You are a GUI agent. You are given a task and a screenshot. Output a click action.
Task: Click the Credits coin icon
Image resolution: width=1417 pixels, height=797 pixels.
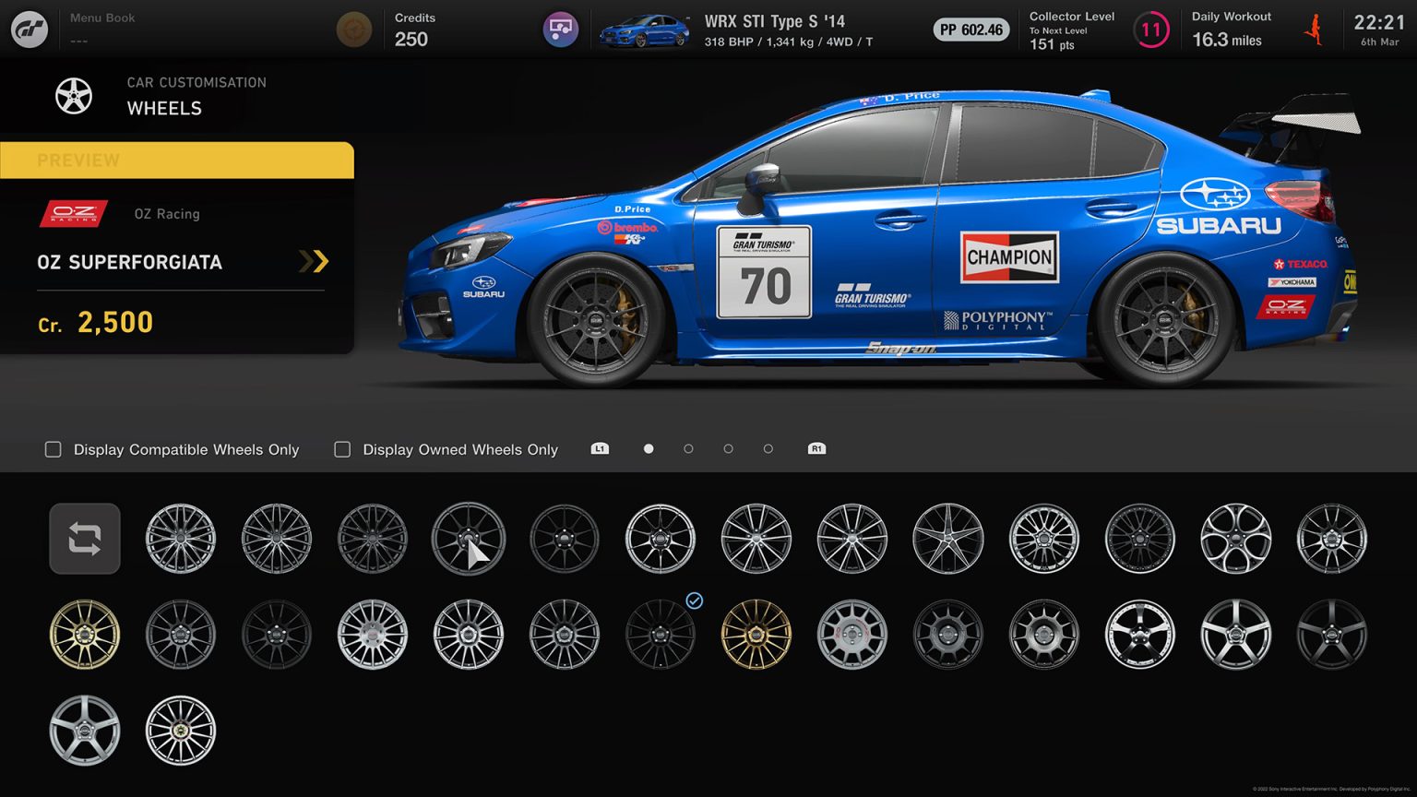pos(354,30)
